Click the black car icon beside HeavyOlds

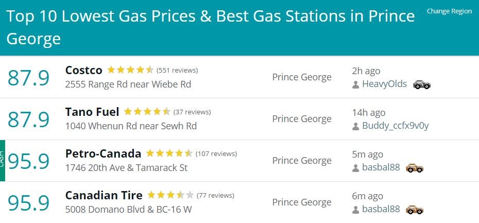[421, 84]
